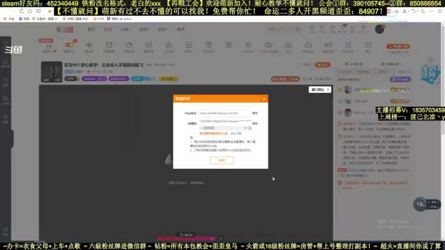
Task: Go to the browser home page icon
Action: point(30,11)
